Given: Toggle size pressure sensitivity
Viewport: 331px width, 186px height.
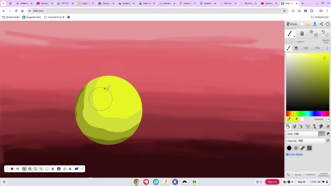Looking at the screenshot, I should click(328, 134).
